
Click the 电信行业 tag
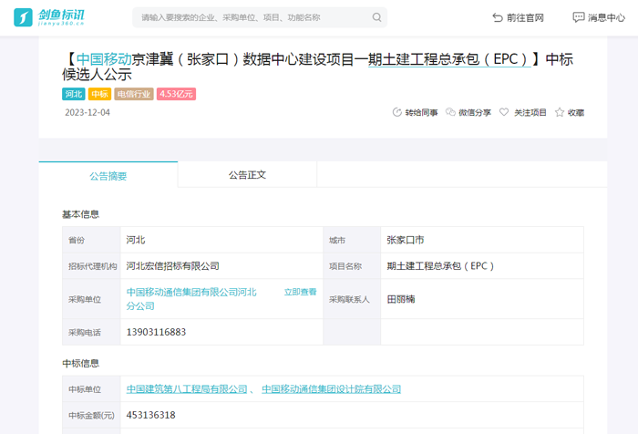pyautogui.click(x=134, y=94)
